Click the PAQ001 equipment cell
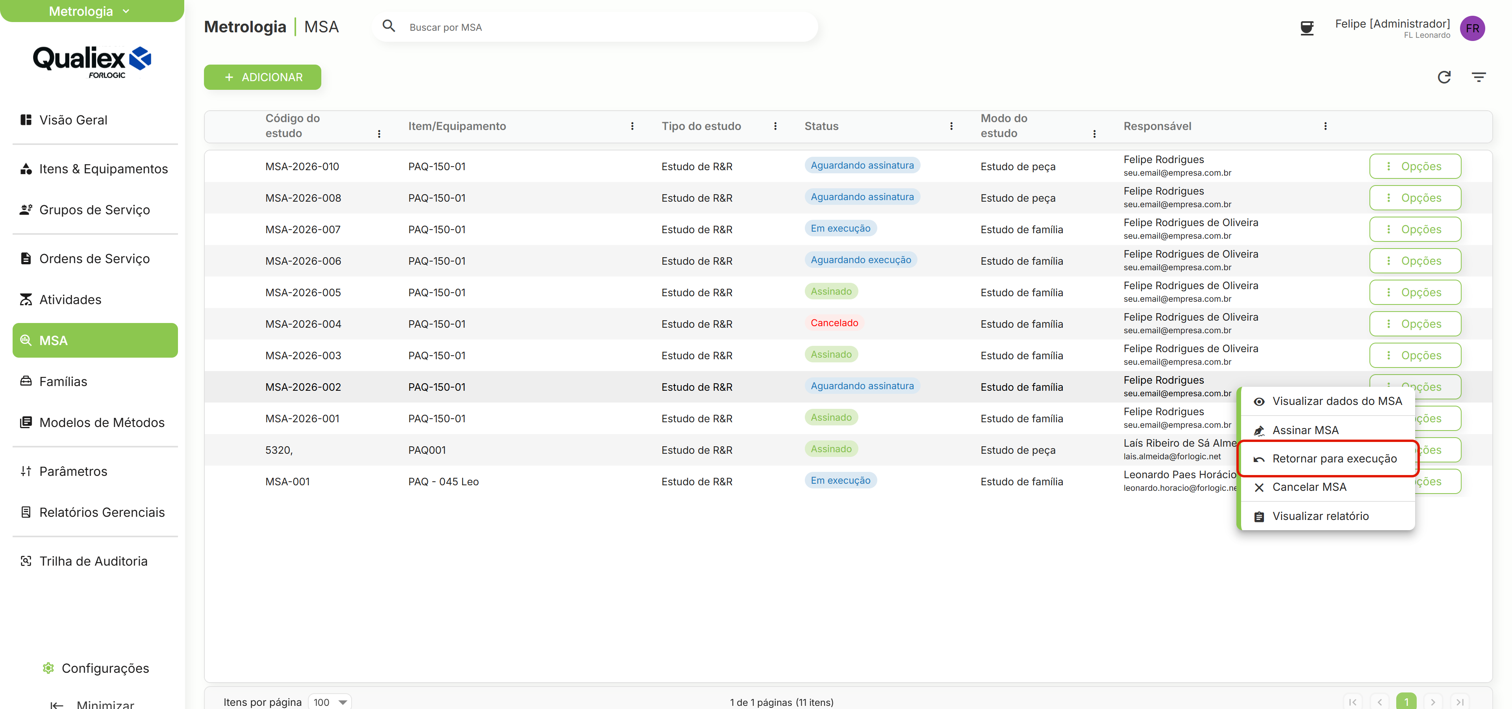Viewport: 1512px width, 709px height. pyautogui.click(x=427, y=450)
